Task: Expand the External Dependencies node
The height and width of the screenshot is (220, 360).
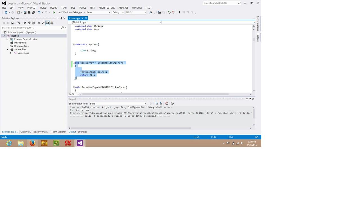Action: [7, 39]
